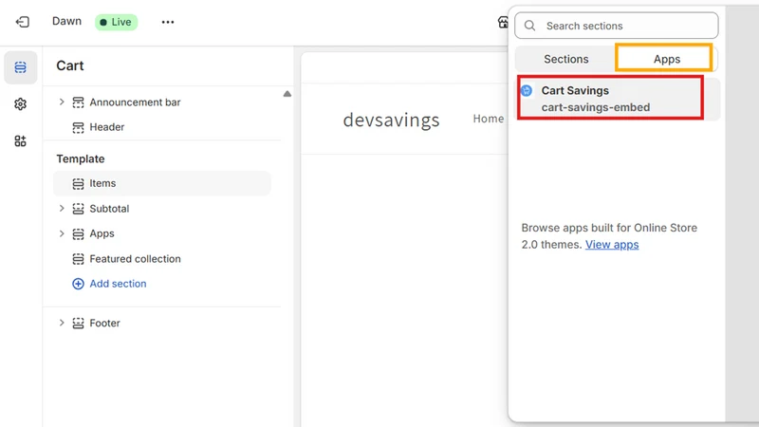Select the Sections sidebar icon
Viewport: 759px width, 427px height.
click(20, 67)
